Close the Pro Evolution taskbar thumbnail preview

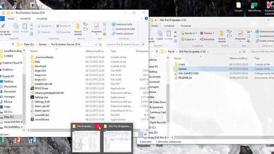pyautogui.click(x=98, y=126)
